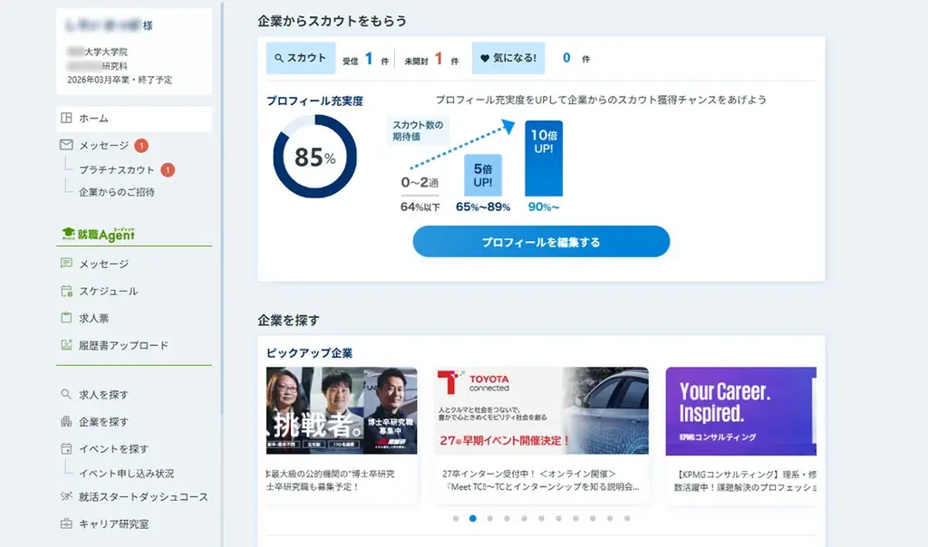Toggle the 気になる! heart button
This screenshot has height=547, width=928.
pos(507,58)
